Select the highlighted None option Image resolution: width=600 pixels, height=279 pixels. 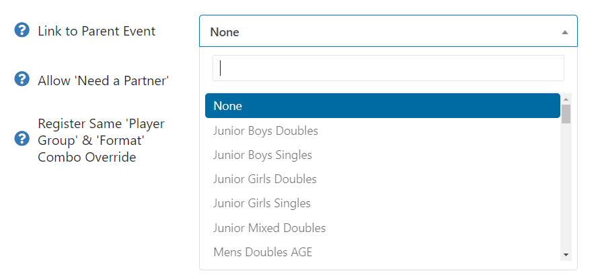click(382, 106)
